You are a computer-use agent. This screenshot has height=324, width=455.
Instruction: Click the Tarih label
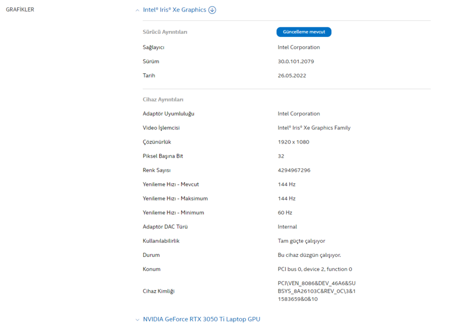149,76
